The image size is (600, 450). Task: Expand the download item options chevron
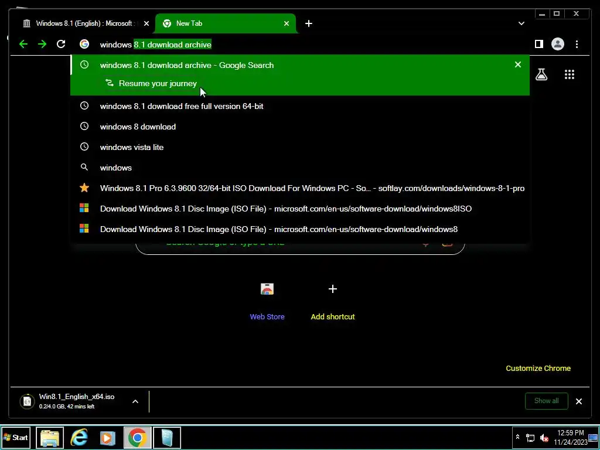point(135,401)
